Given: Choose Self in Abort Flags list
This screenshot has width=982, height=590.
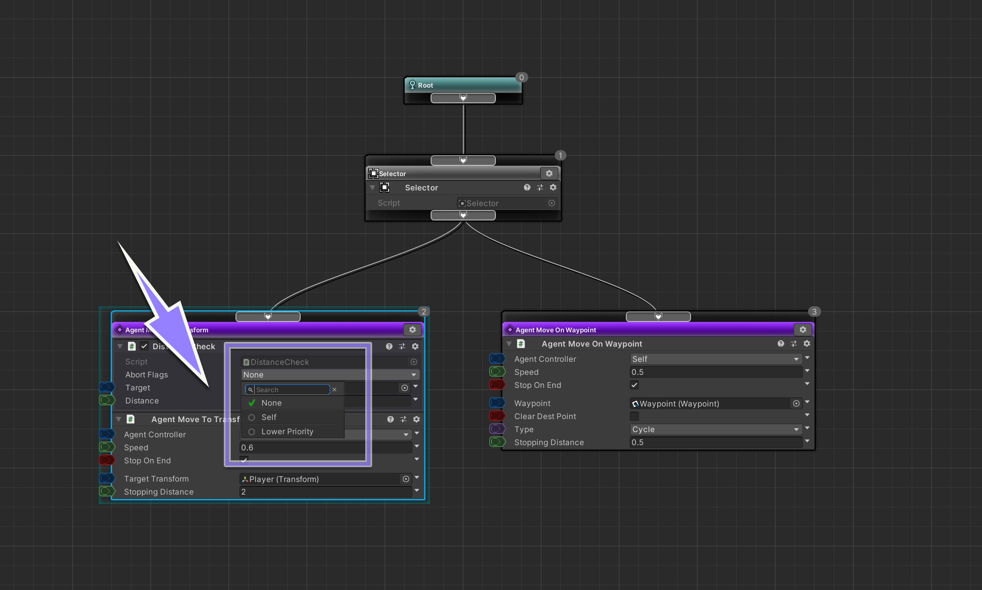Looking at the screenshot, I should 269,417.
